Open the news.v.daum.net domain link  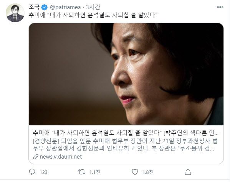[61, 157]
